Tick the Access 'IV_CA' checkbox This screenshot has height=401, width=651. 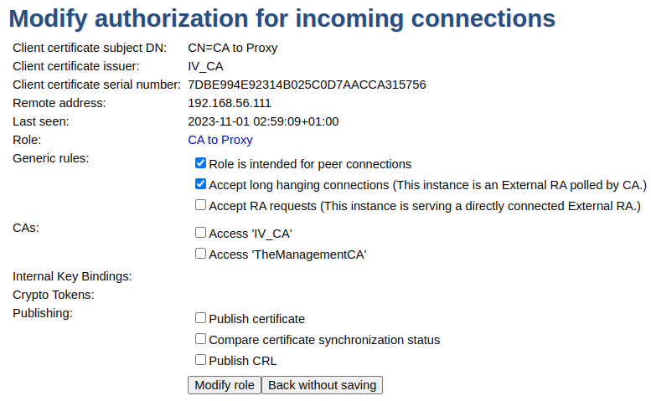click(x=200, y=233)
